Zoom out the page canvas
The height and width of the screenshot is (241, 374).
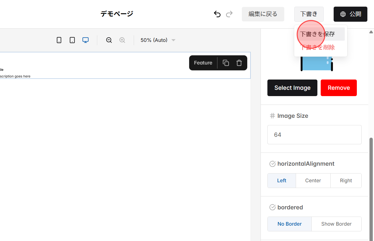109,40
